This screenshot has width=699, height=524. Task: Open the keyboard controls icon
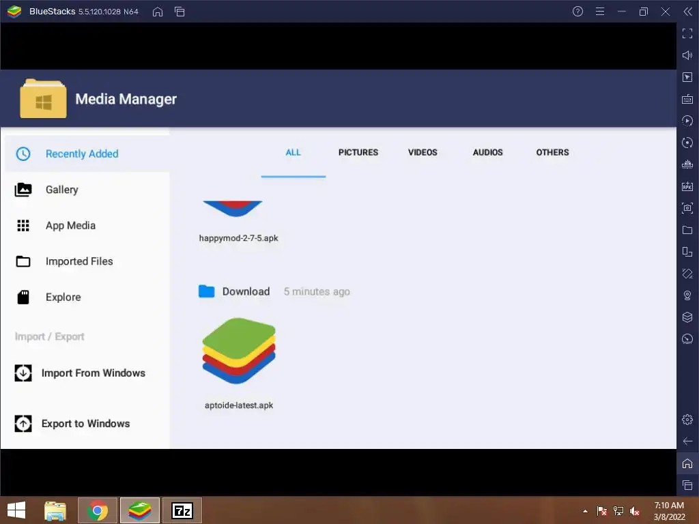point(687,99)
